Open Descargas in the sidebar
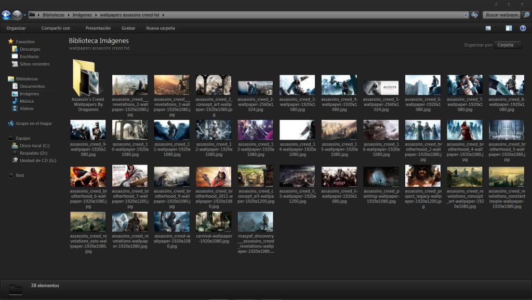This screenshot has height=300, width=532. (30, 49)
